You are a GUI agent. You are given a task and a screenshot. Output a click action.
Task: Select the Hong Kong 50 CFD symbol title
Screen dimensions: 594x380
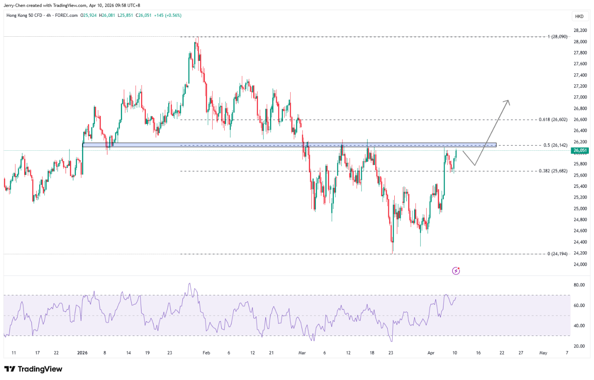[x=24, y=16]
